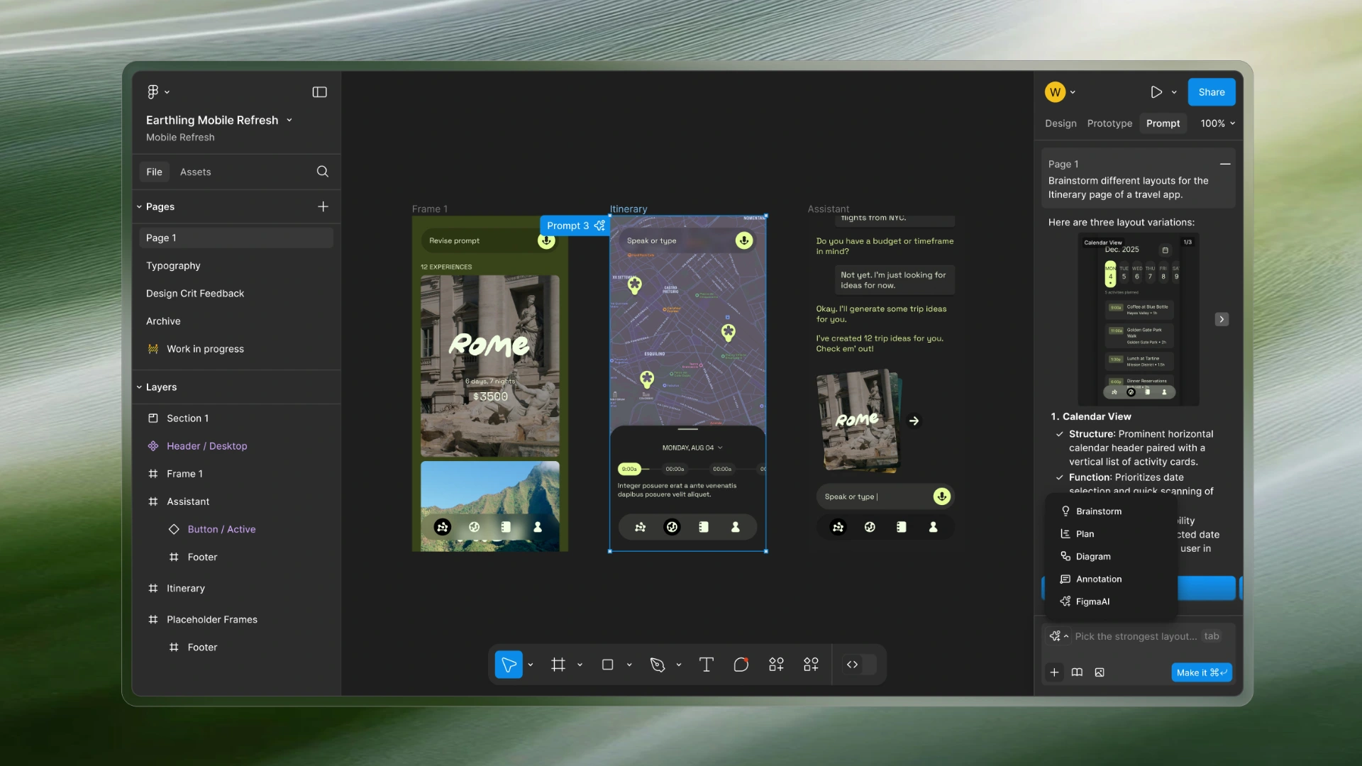1362x766 pixels.
Task: Open the Figma main menu logo
Action: [153, 92]
